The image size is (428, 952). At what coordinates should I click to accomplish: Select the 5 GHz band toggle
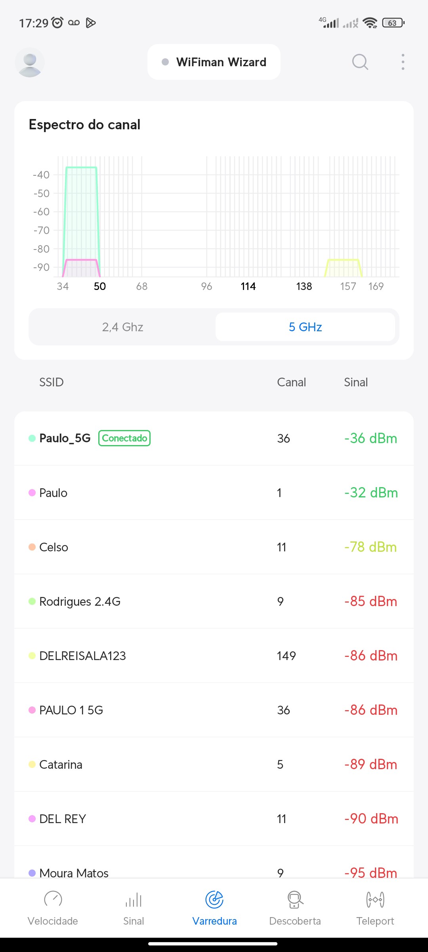[305, 327]
